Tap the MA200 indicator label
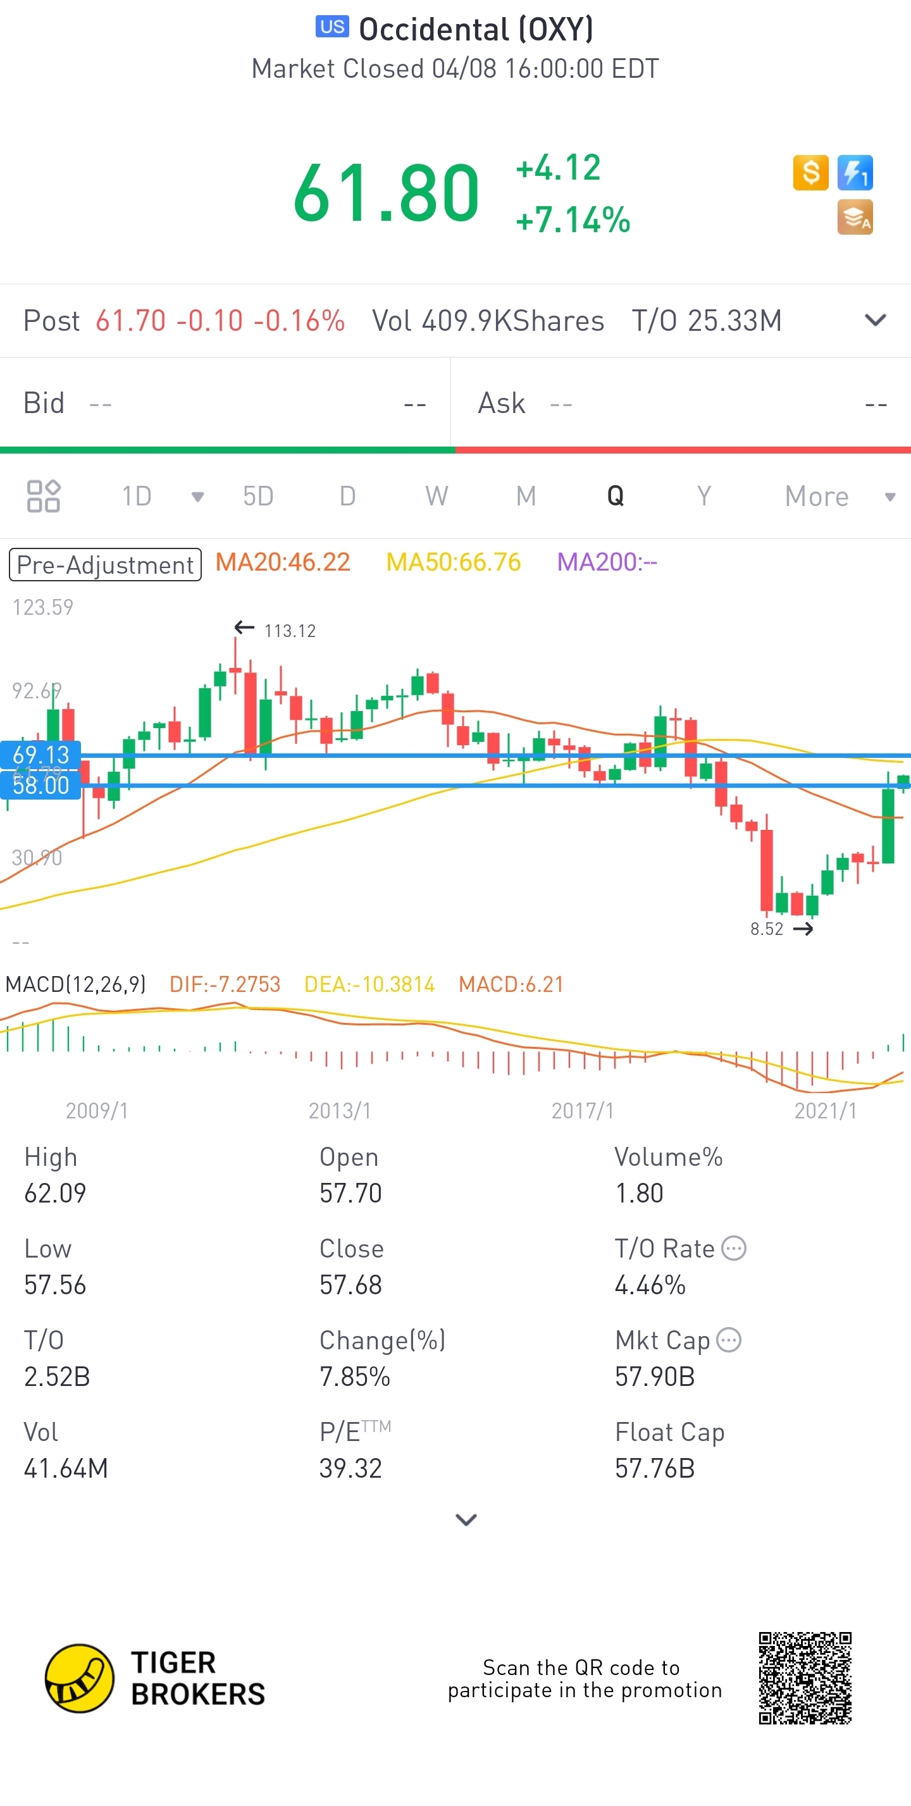The height and width of the screenshot is (1806, 911). click(x=607, y=562)
